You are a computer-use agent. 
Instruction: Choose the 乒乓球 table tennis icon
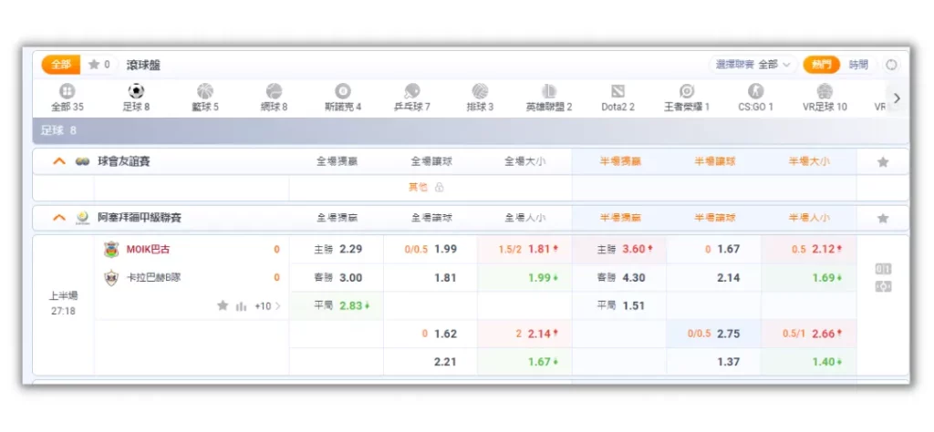tap(411, 92)
